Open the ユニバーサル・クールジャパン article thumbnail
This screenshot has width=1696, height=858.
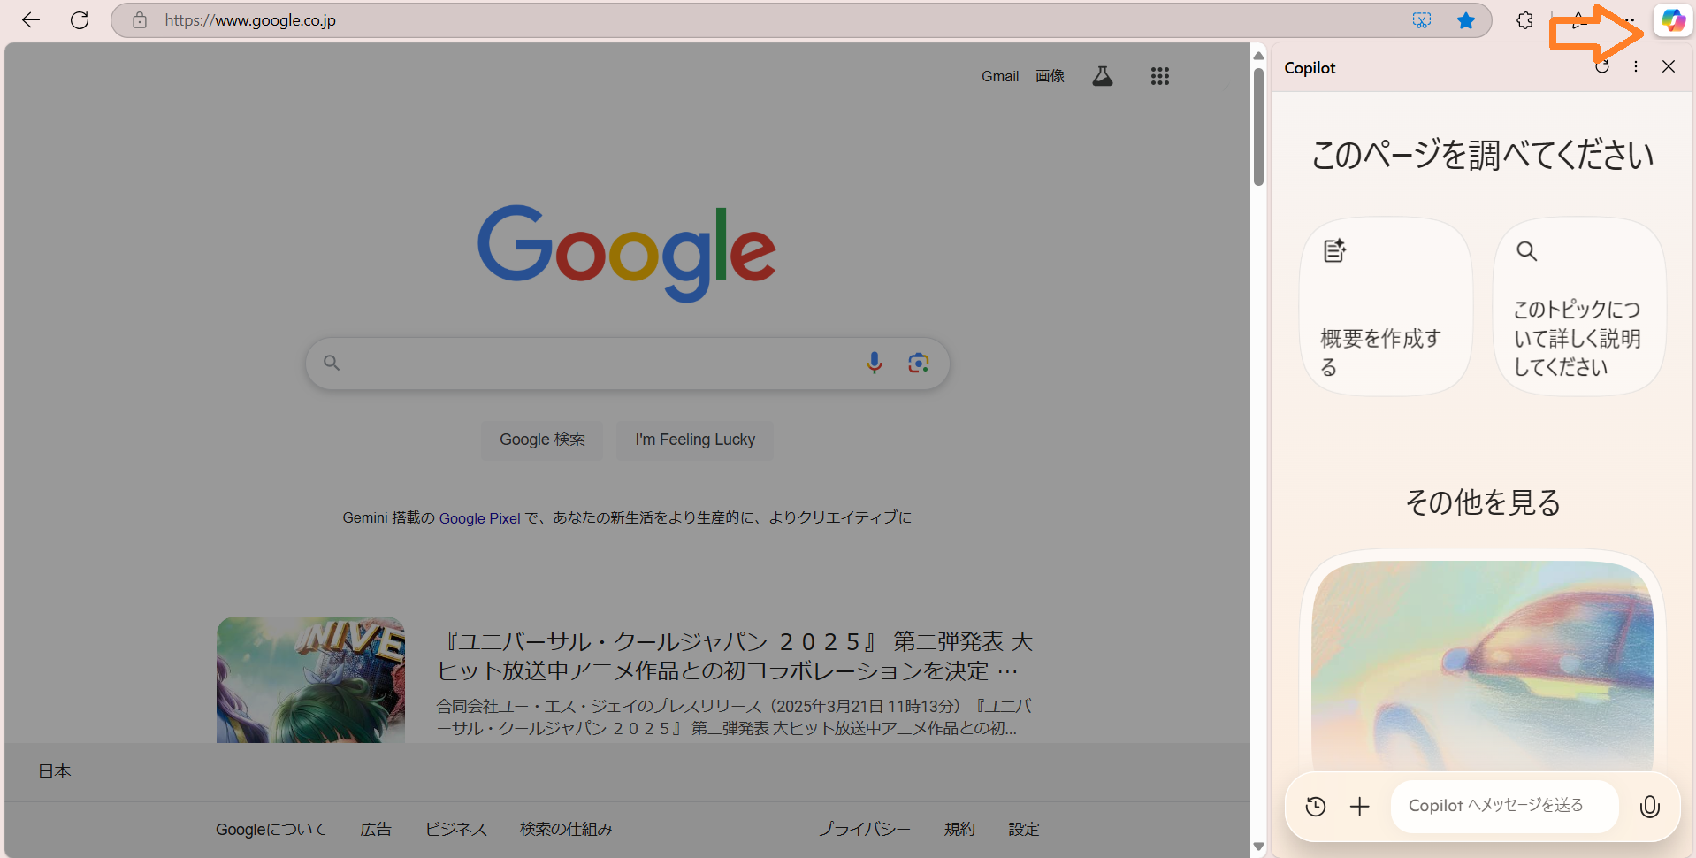(310, 679)
